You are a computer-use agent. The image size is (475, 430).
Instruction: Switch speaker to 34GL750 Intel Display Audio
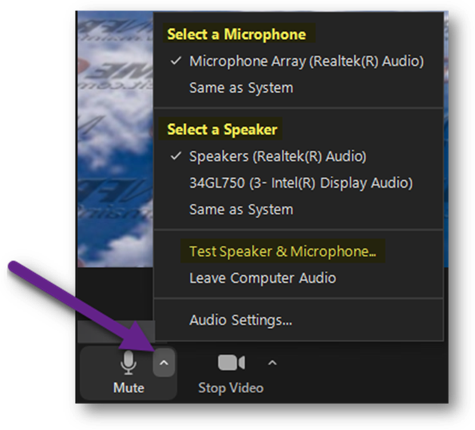click(x=301, y=183)
